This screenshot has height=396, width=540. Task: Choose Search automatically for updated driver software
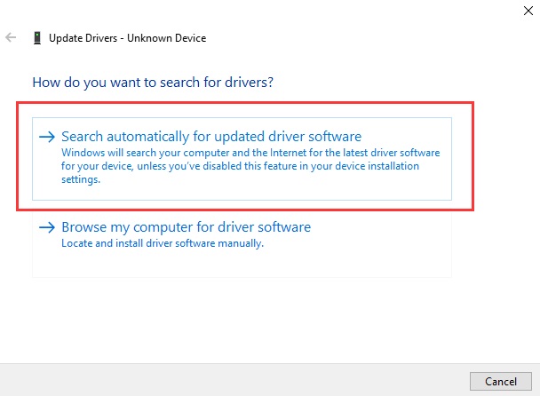coord(211,137)
